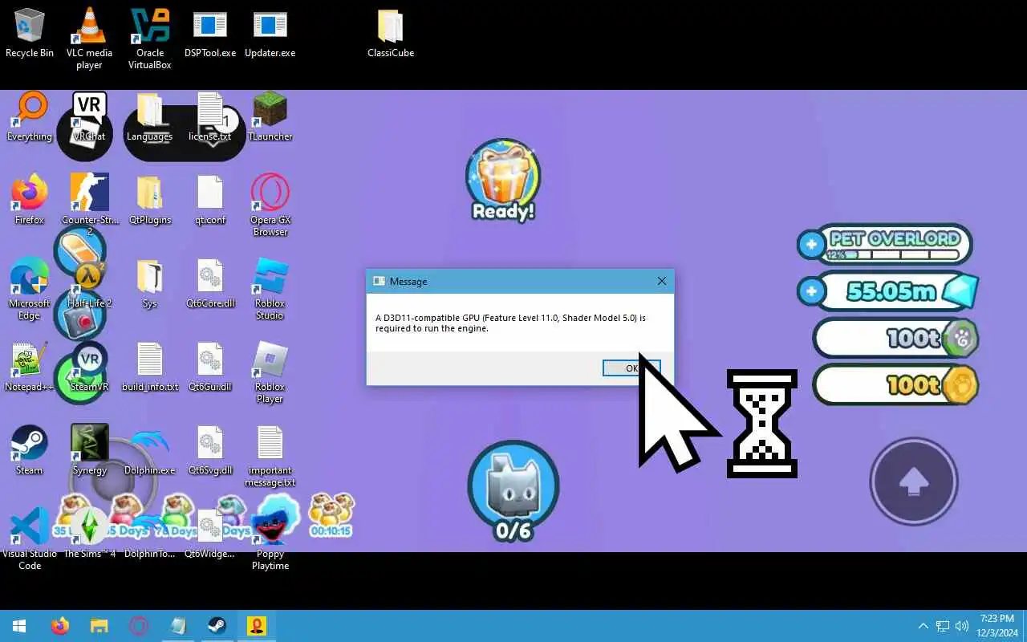Viewport: 1027px width, 642px height.
Task: Close the Message dialog with X
Action: click(x=661, y=281)
